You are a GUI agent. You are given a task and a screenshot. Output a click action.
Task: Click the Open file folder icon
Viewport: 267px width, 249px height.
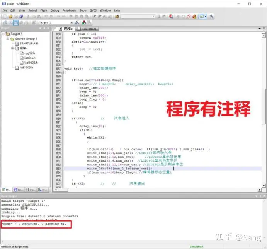point(10,16)
